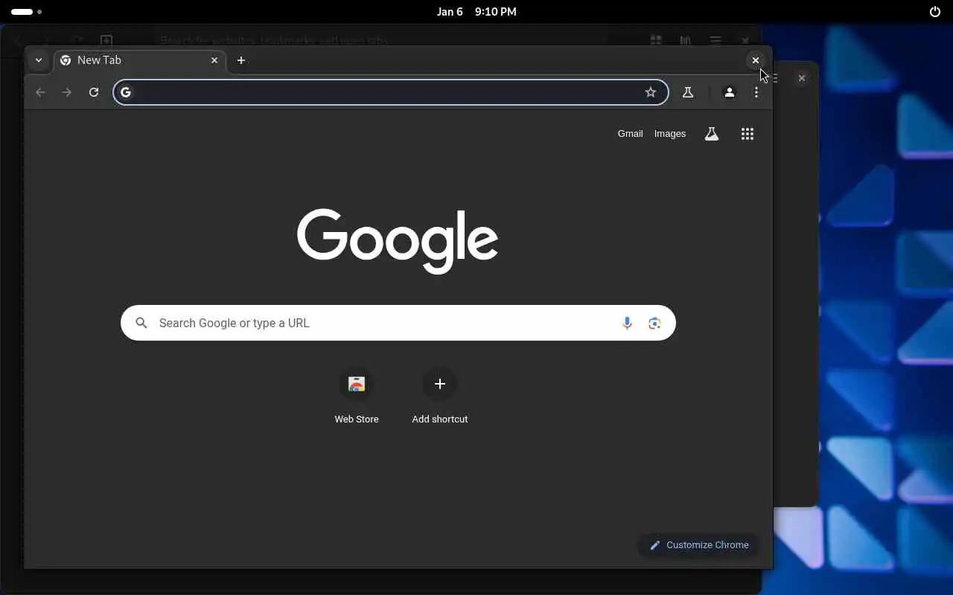Click the magnifier icon in search box
Screen dimensions: 953x595
(141, 323)
